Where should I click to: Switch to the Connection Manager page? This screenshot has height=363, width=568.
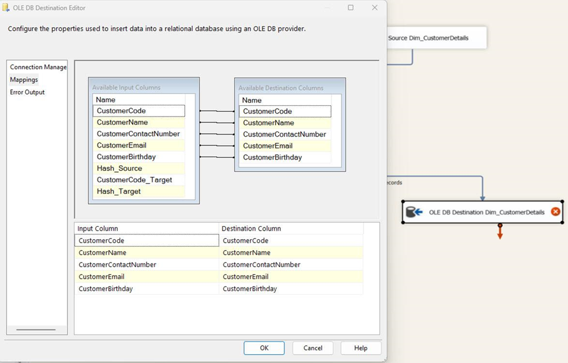coord(37,67)
